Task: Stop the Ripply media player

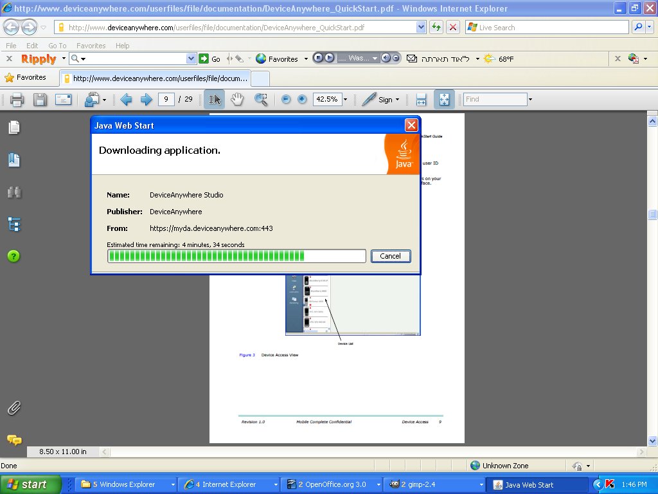Action: click(319, 59)
